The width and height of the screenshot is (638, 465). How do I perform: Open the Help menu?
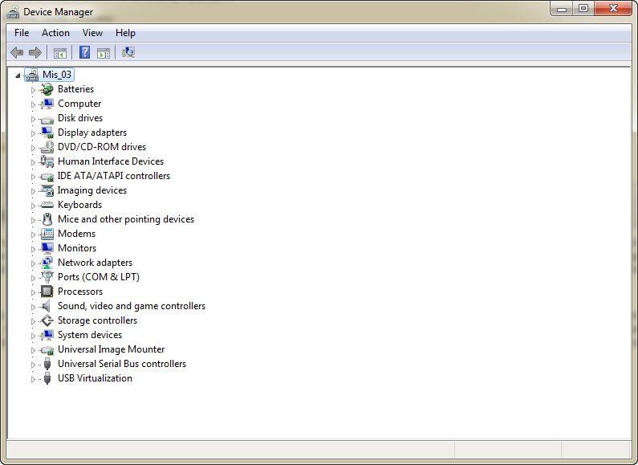click(x=125, y=33)
